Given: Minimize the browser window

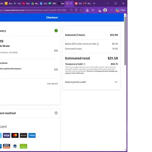Looking at the screenshot, I should tap(108, 3).
